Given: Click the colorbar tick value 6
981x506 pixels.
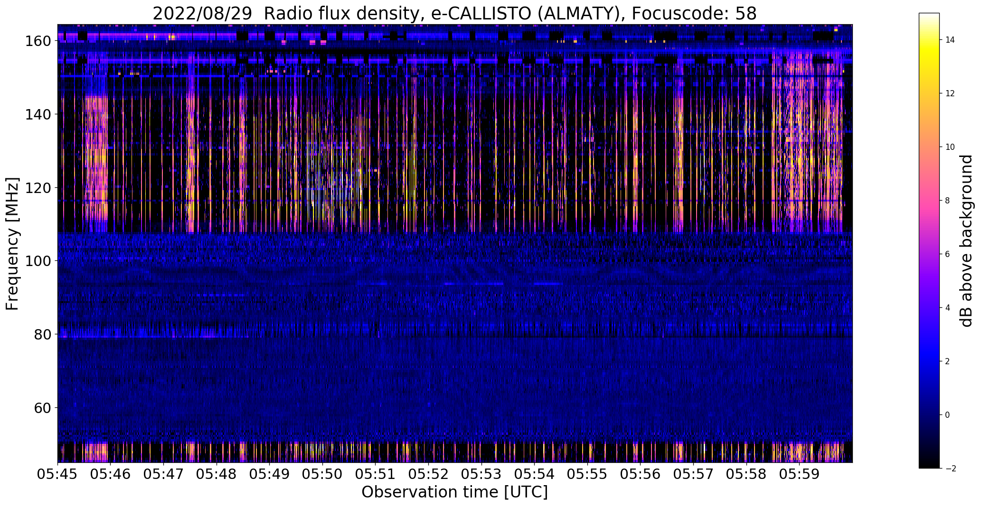Looking at the screenshot, I should [x=948, y=254].
